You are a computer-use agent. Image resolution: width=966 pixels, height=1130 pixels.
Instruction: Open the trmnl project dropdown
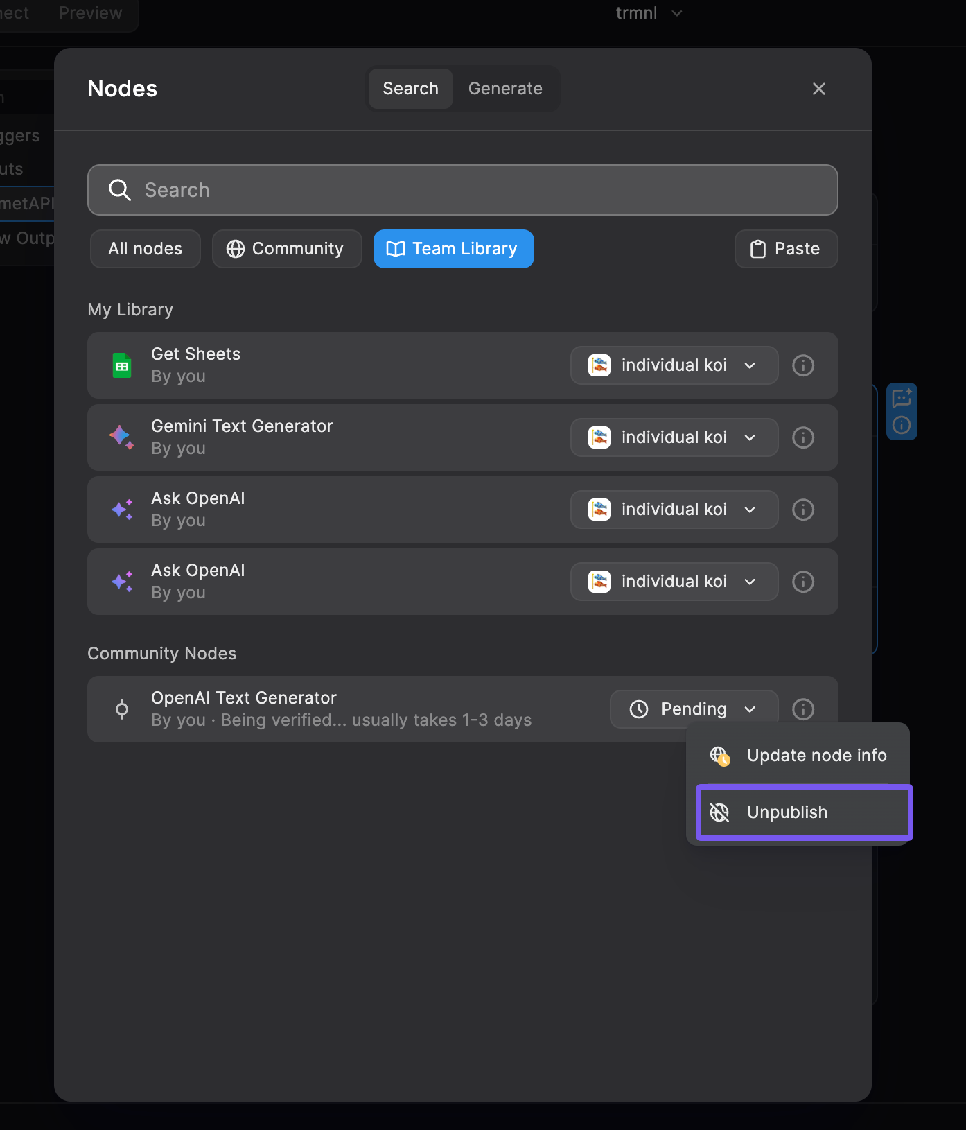coord(649,13)
